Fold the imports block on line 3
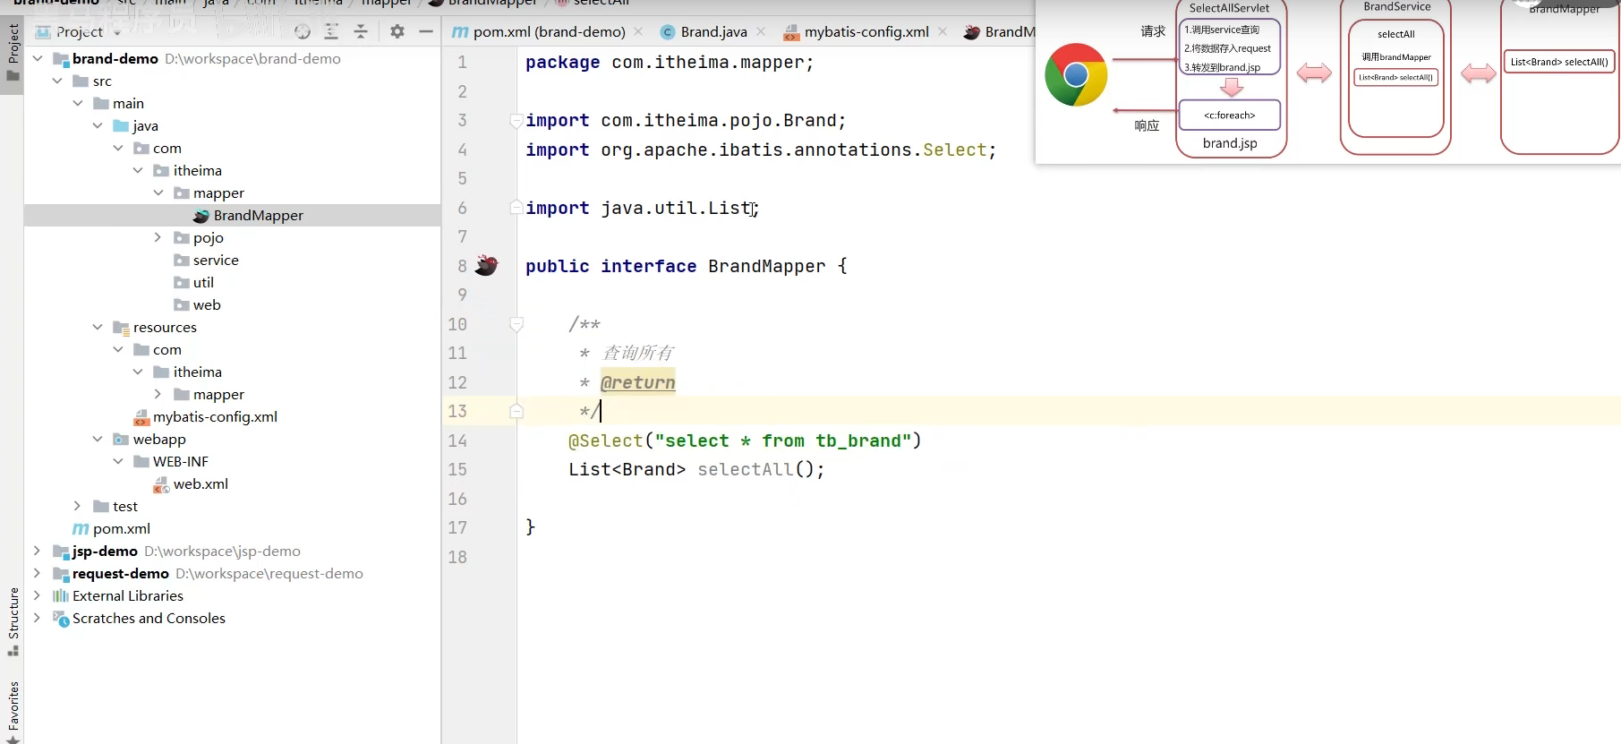The width and height of the screenshot is (1621, 744). point(516,120)
